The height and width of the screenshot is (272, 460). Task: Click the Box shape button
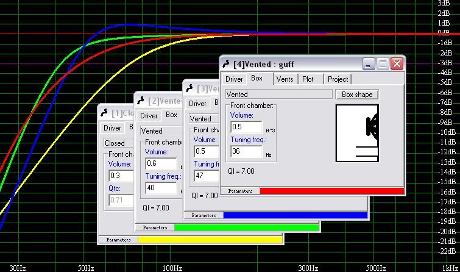[357, 95]
